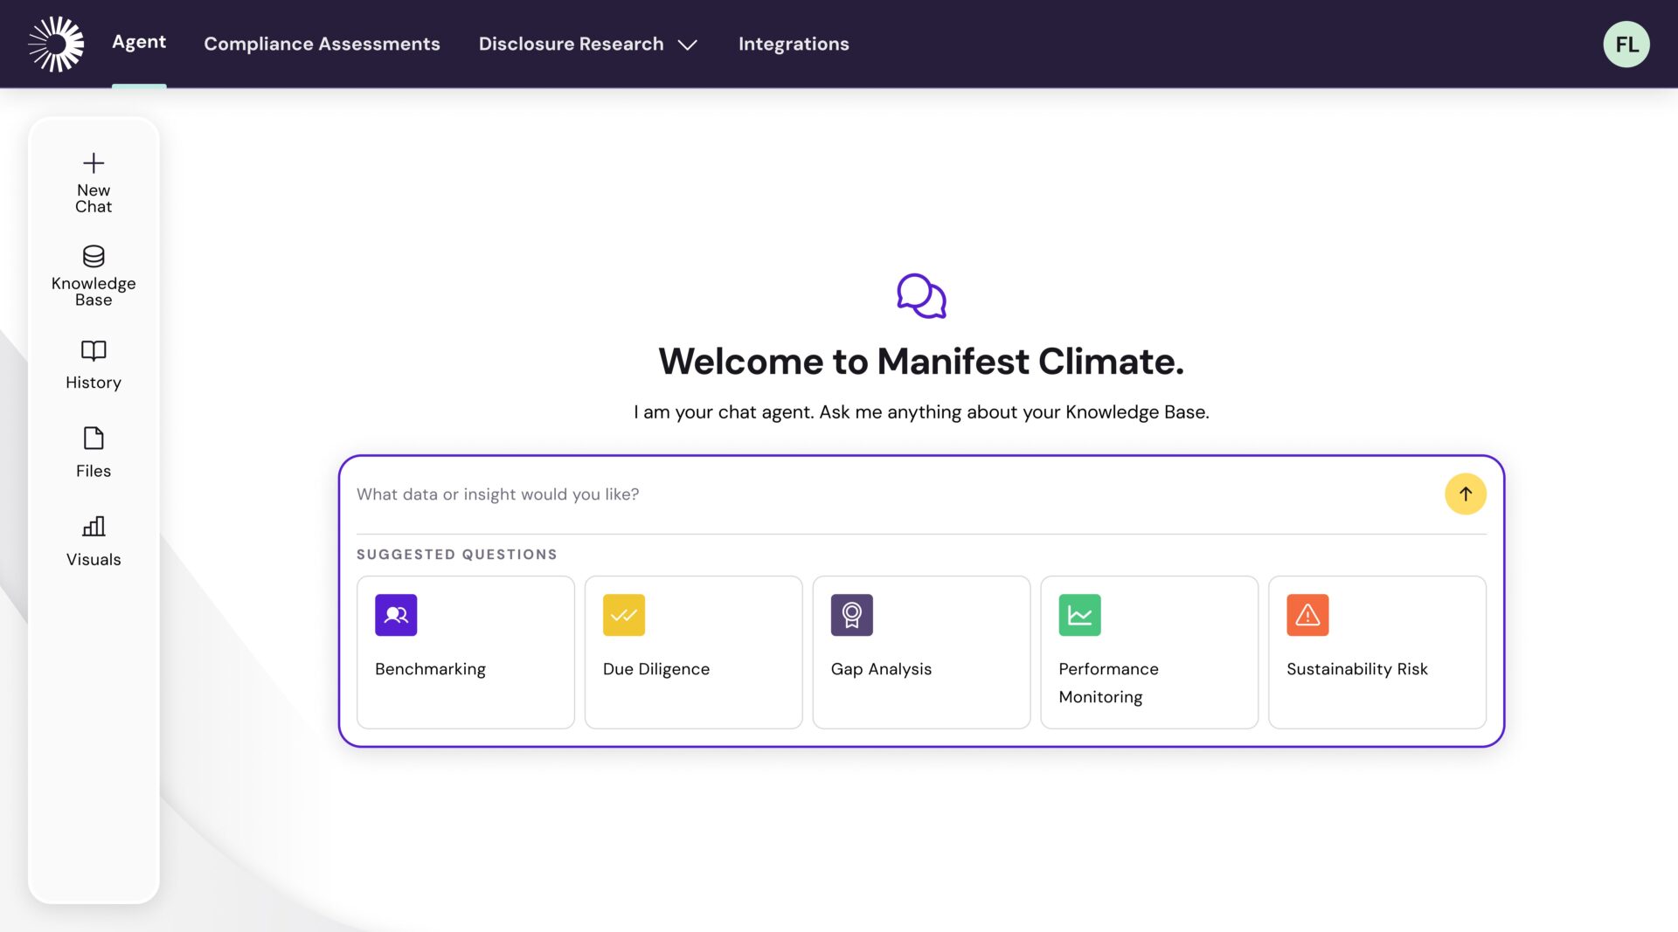This screenshot has height=932, width=1678.
Task: Select the Benchmarking suggestion icon
Action: [395, 615]
